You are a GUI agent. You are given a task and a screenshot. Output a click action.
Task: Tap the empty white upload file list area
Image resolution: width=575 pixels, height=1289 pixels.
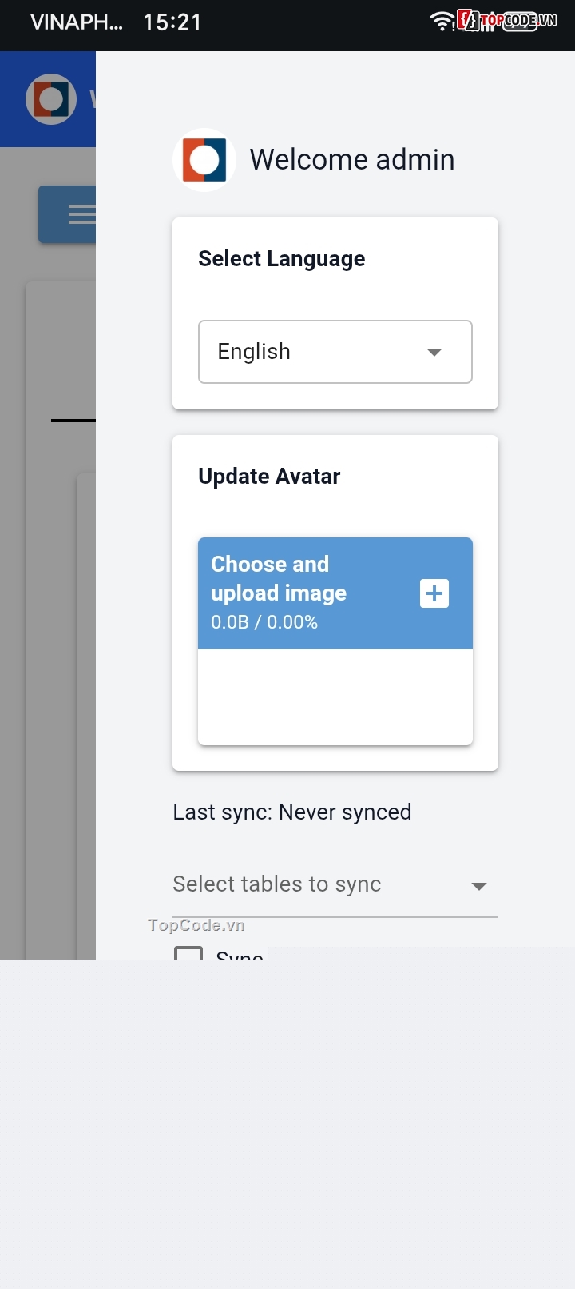(x=335, y=697)
